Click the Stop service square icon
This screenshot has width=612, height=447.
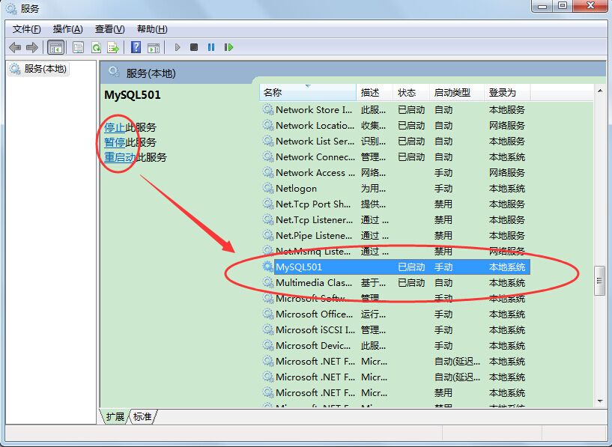pos(193,48)
